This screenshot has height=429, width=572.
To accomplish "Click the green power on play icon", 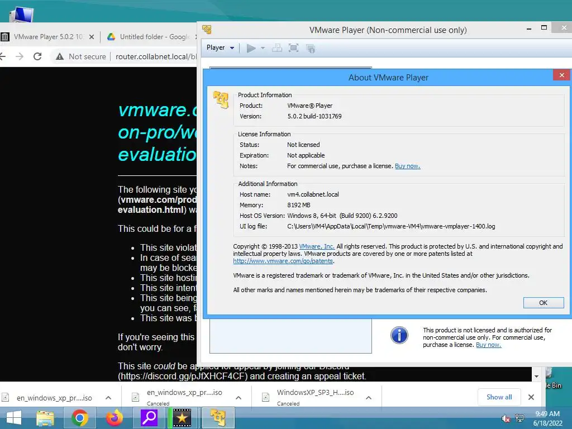I will 251,48.
